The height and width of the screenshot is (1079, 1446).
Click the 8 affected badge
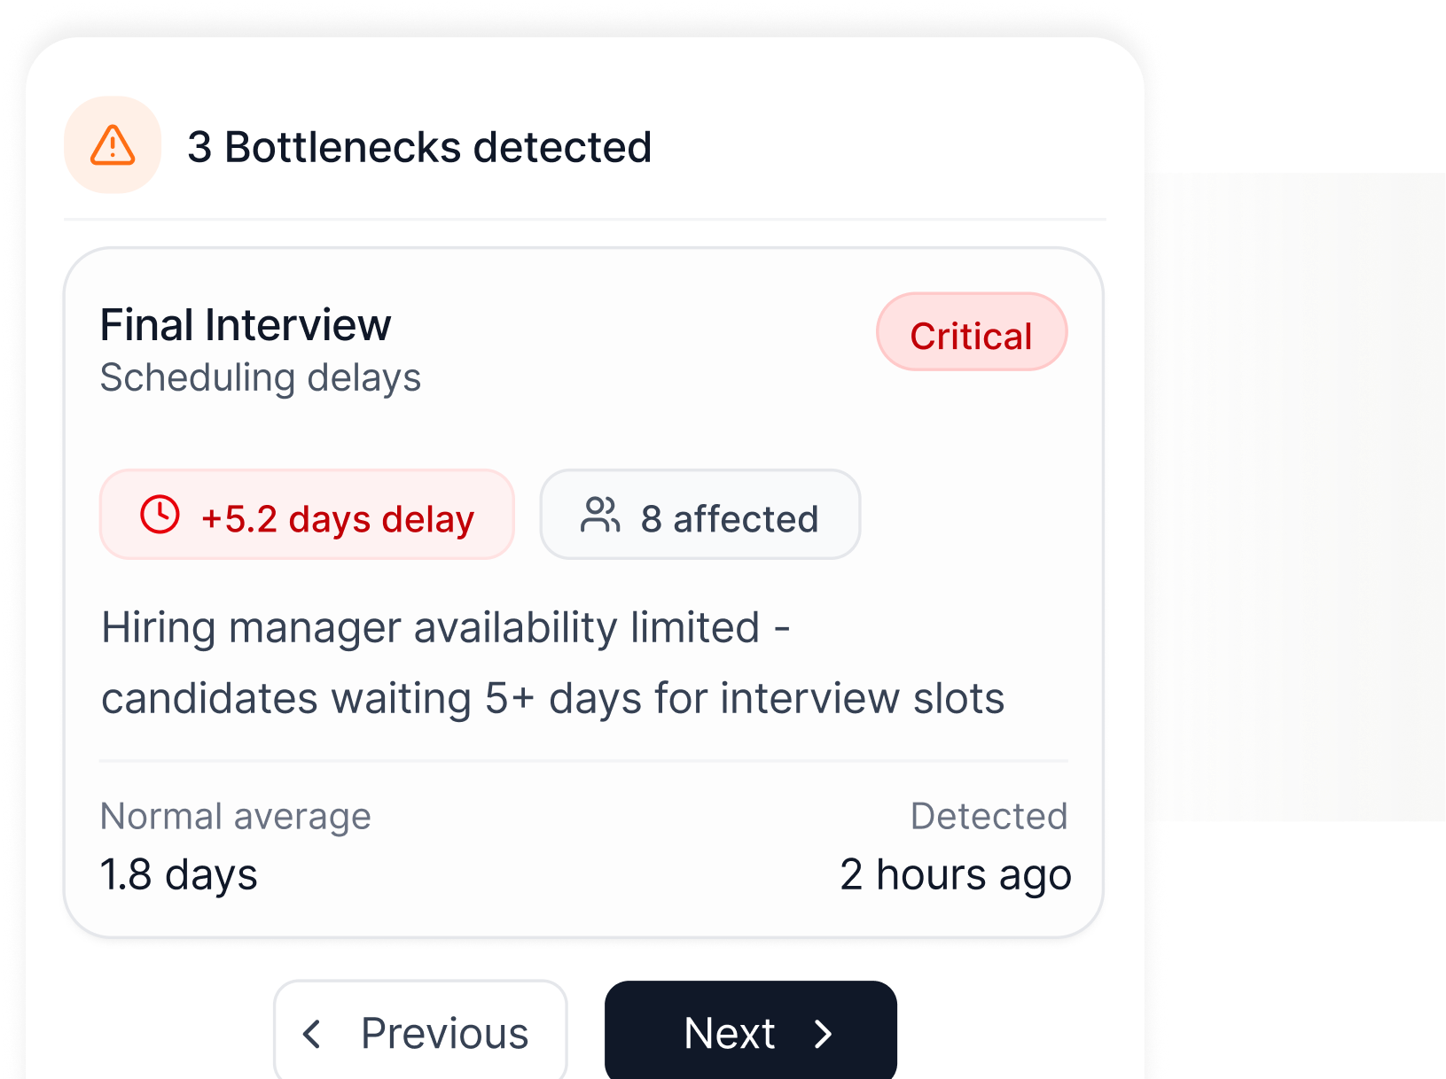click(700, 516)
